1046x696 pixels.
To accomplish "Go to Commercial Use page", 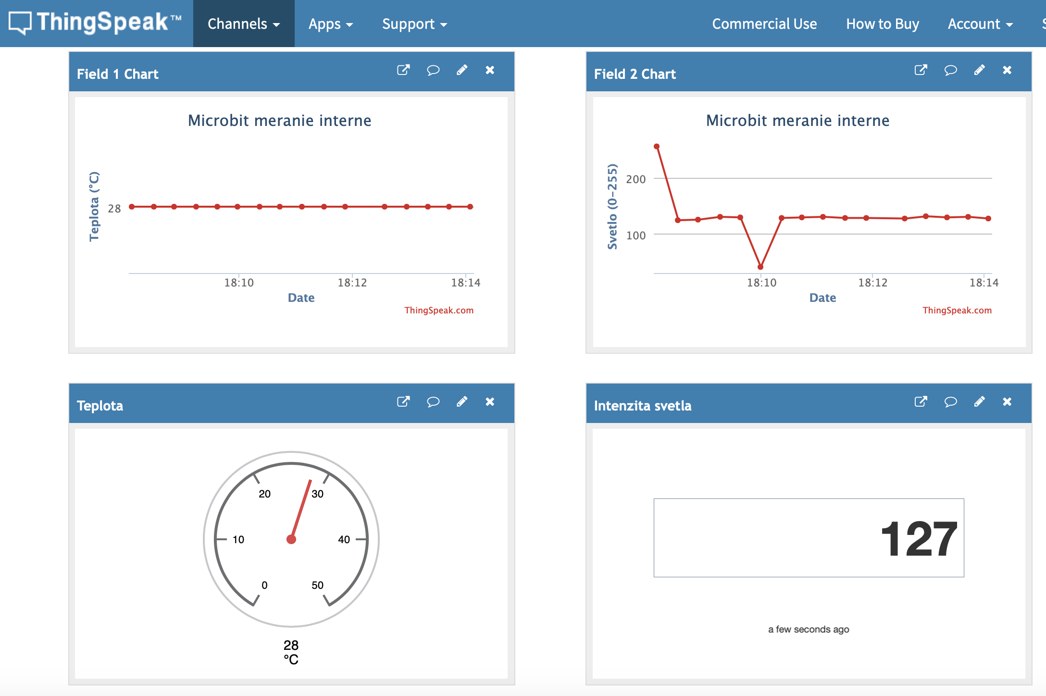I will 764,24.
